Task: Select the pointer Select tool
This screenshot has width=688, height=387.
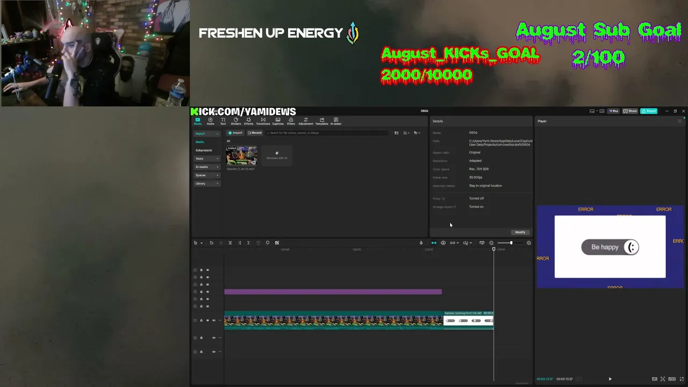Action: (196, 243)
